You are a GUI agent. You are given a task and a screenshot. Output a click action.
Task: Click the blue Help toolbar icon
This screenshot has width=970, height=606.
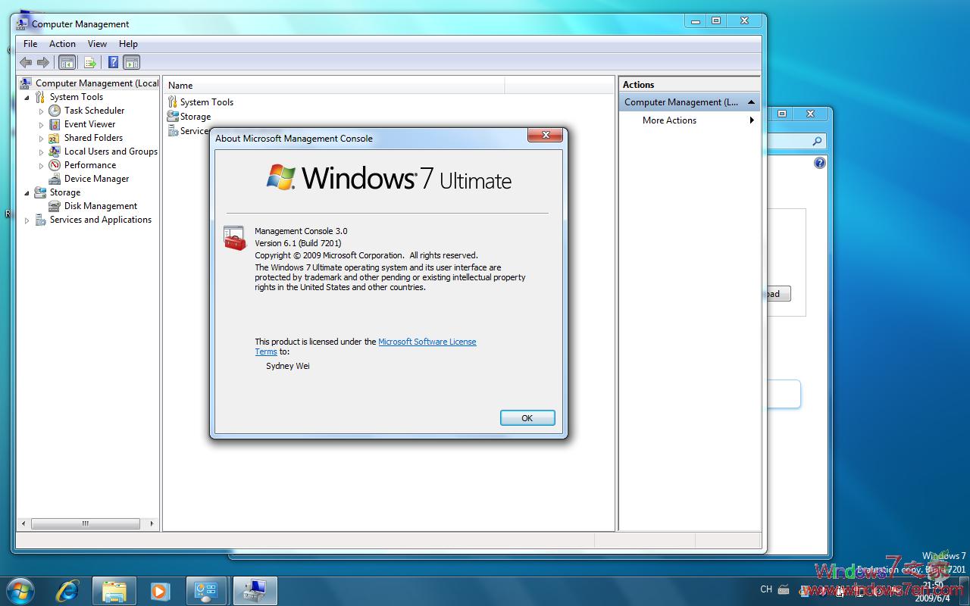[113, 62]
